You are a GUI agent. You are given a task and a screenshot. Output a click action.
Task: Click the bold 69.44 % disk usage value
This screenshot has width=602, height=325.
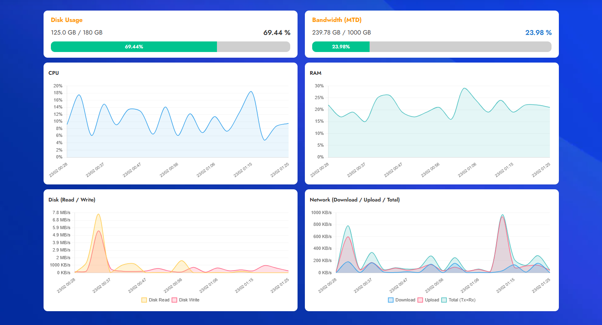277,32
